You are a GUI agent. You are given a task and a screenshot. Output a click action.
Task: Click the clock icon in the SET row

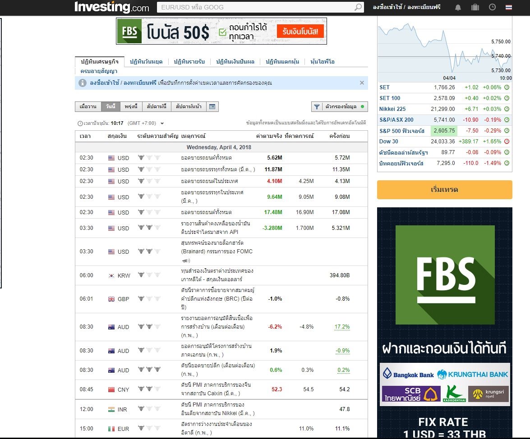click(x=507, y=87)
